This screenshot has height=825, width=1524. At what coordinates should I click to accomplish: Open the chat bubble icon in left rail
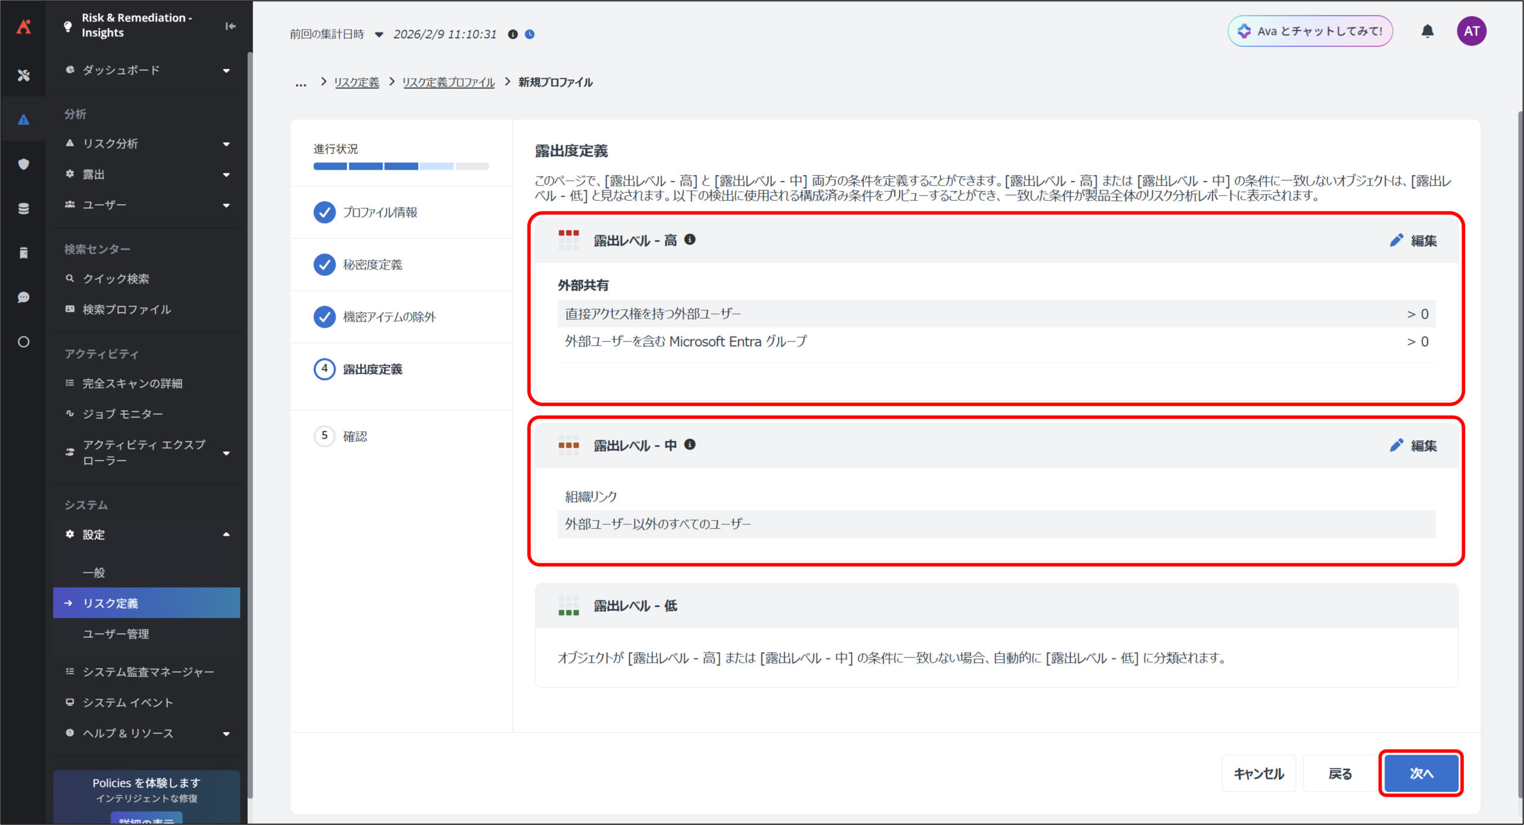click(x=24, y=297)
